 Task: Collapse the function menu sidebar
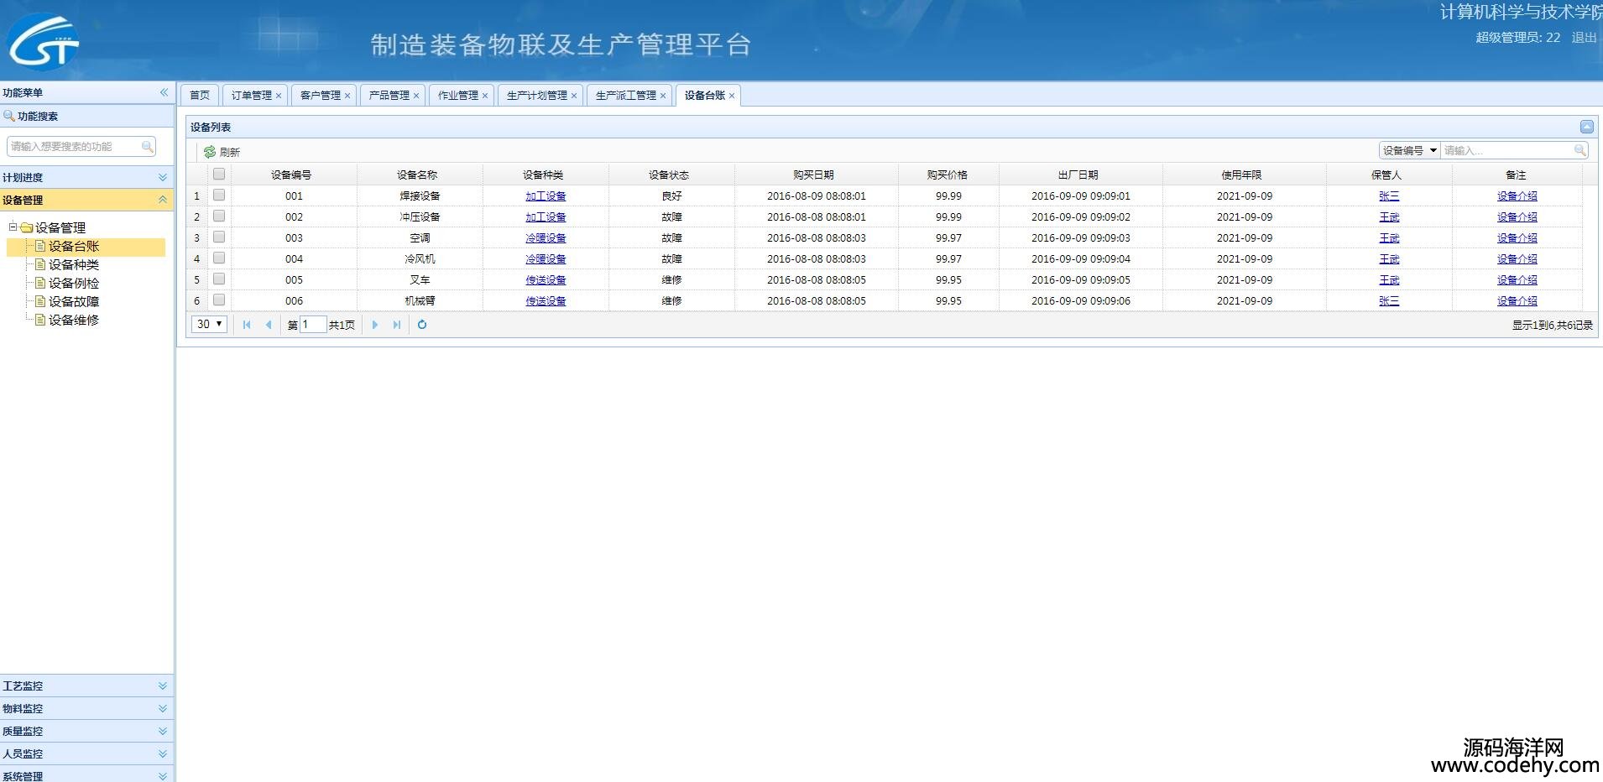[164, 92]
